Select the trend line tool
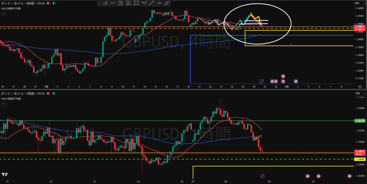Viewport: 367px width, 184px height. pos(152,3)
